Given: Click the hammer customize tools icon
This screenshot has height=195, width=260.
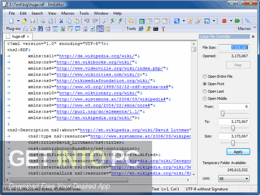Looking at the screenshot, I should tap(163, 29).
